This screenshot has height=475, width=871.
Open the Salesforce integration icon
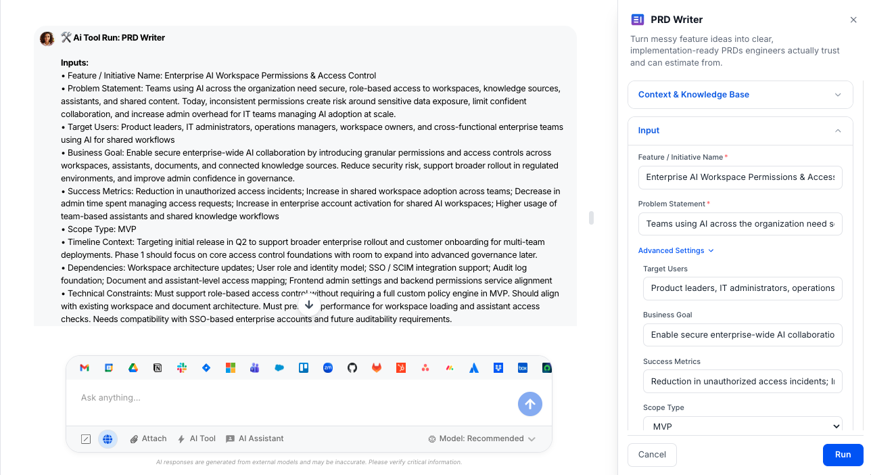coord(279,368)
